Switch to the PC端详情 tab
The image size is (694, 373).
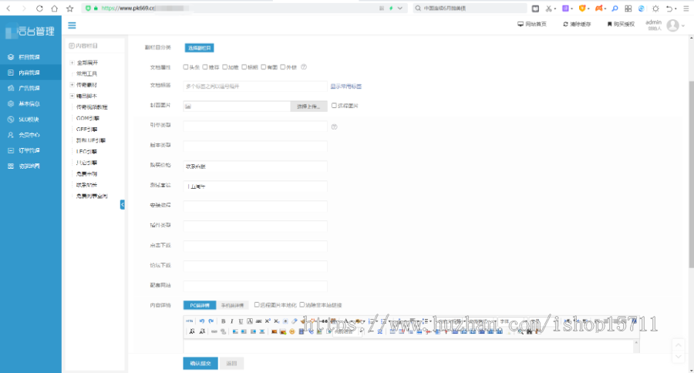(200, 305)
